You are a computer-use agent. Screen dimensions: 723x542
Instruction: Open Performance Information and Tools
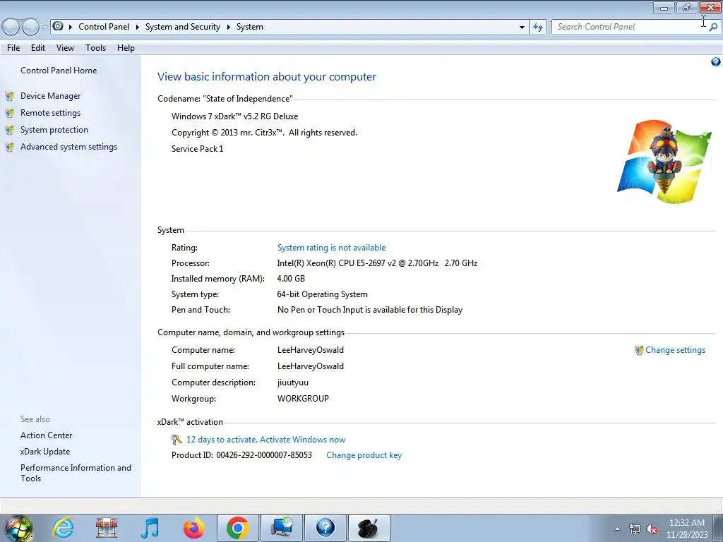coord(76,473)
